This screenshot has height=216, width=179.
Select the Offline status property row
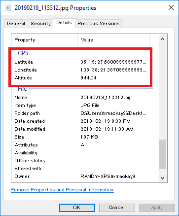(80, 161)
